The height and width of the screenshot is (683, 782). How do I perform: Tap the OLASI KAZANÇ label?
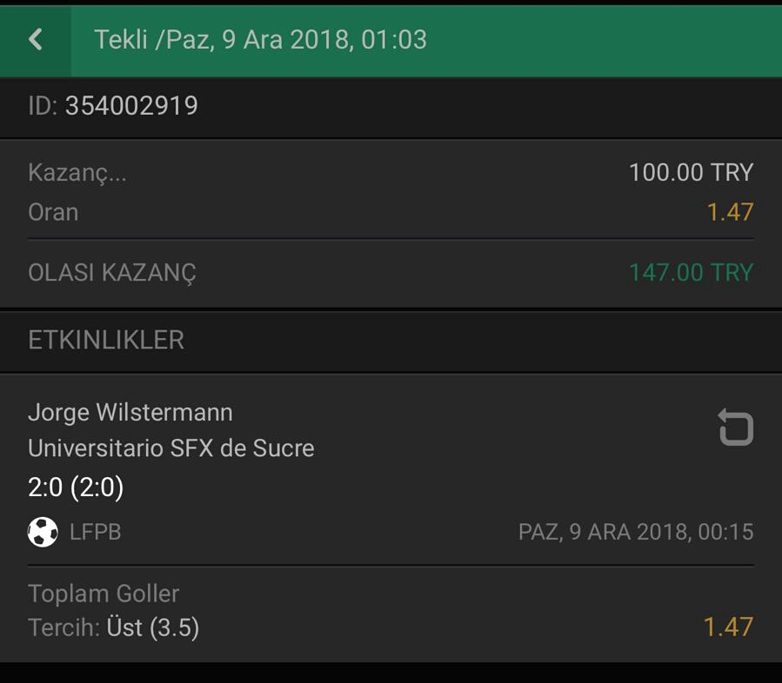click(x=112, y=273)
